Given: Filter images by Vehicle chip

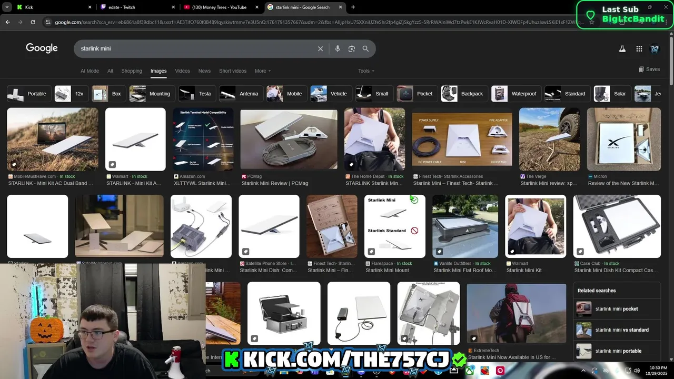Looking at the screenshot, I should (331, 94).
